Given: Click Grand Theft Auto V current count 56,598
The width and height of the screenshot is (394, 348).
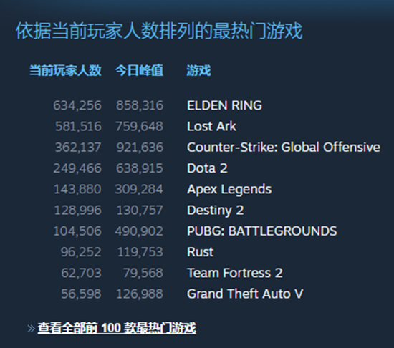Looking at the screenshot, I should pos(81,294).
